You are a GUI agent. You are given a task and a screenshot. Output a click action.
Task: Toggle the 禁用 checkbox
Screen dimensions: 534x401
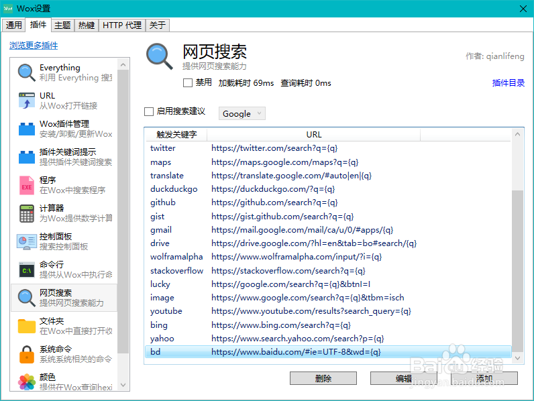pyautogui.click(x=188, y=82)
